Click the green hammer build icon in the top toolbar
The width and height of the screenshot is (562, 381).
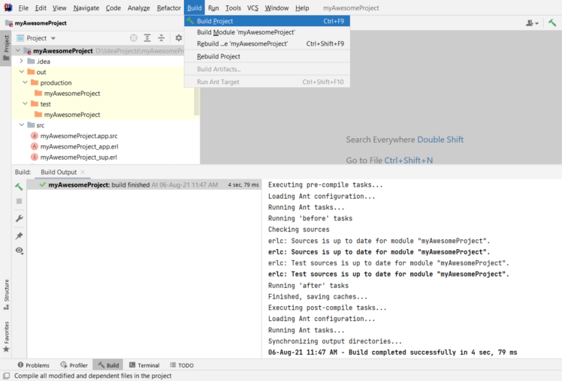tap(552, 23)
